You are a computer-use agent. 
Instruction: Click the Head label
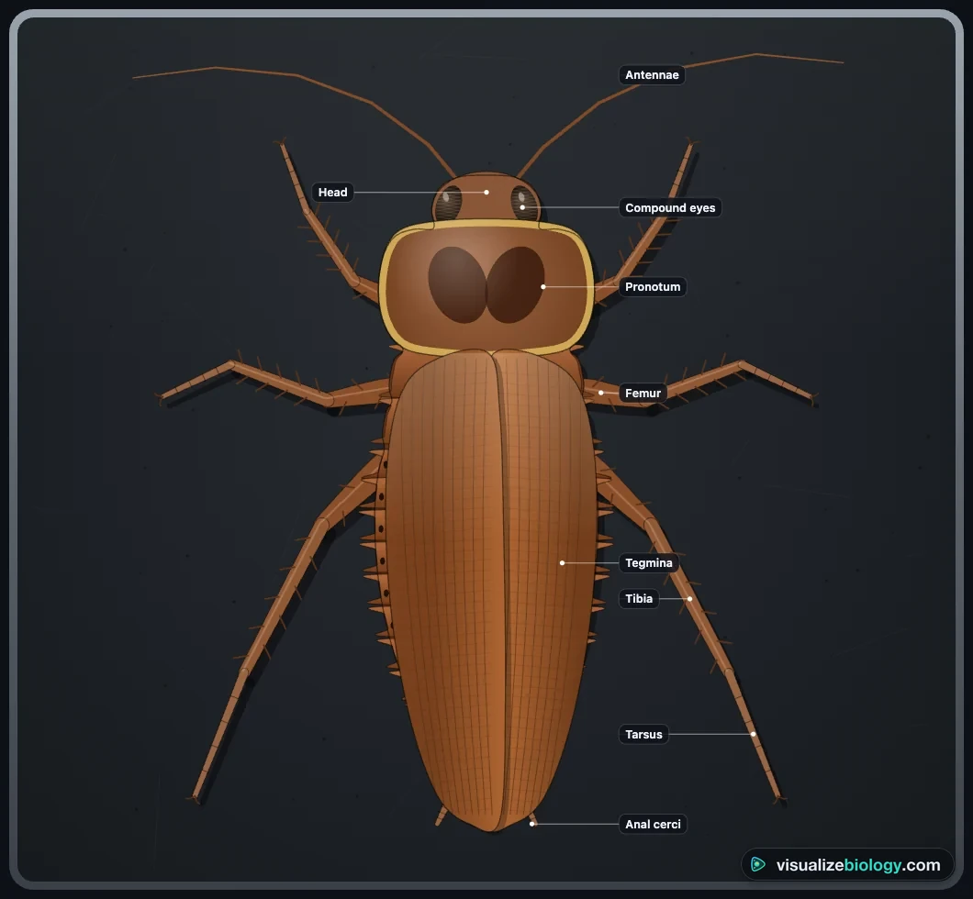pos(332,193)
